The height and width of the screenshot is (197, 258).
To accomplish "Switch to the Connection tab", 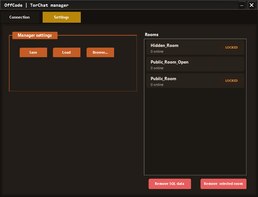I will (20, 17).
